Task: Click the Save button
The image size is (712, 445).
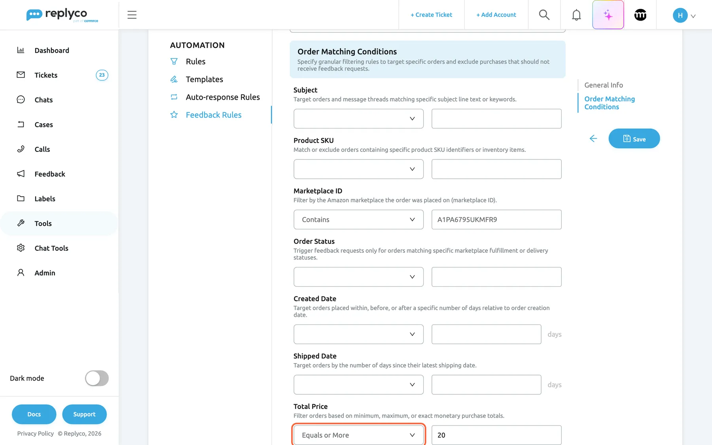Action: (634, 138)
